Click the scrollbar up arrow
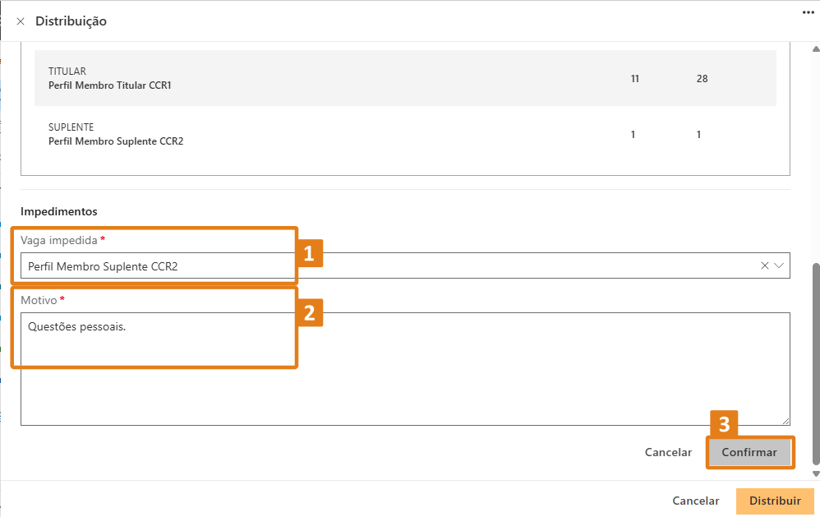This screenshot has width=820, height=517. [815, 49]
